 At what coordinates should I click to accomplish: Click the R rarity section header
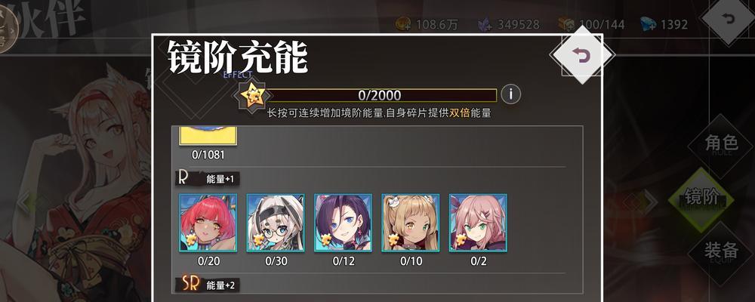pos(207,178)
